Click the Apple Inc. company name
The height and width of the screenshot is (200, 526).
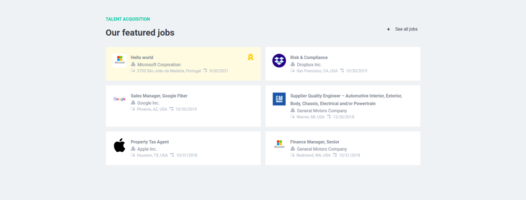147,149
